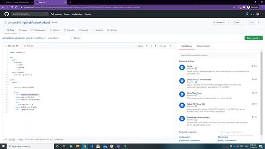Go back with browser back arrow
Viewport: 265px width, 149px height.
click(3, 7)
